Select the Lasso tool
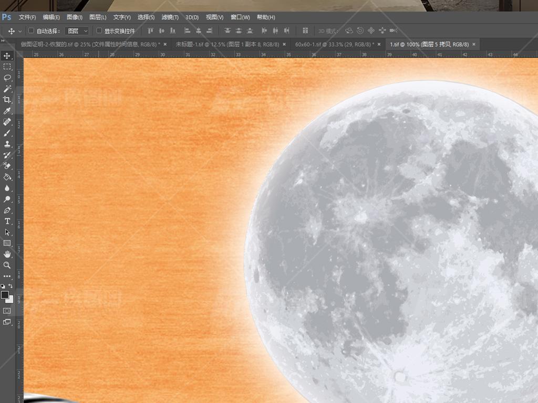This screenshot has width=538, height=403. [7, 78]
